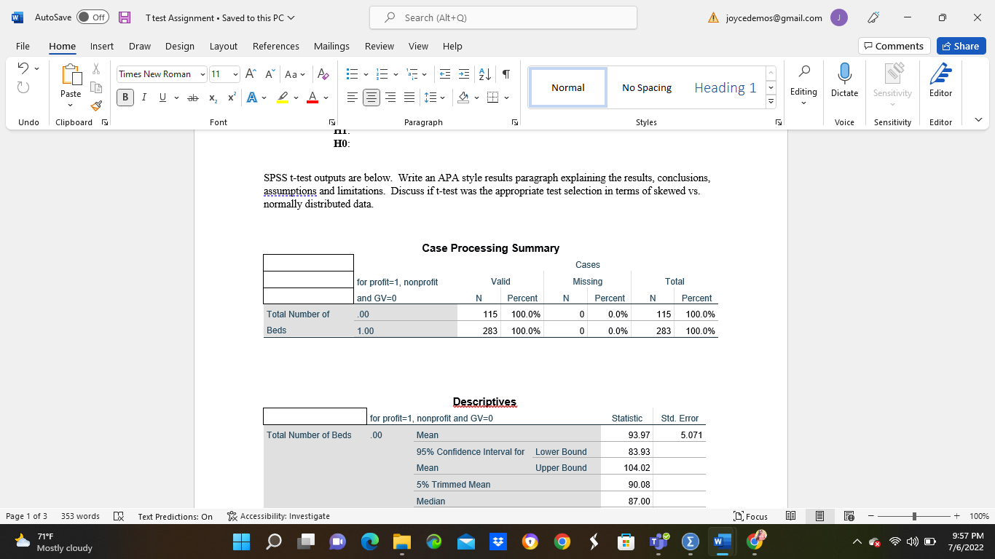The image size is (995, 559).
Task: Click the Save floppy disk icon
Action: [125, 17]
